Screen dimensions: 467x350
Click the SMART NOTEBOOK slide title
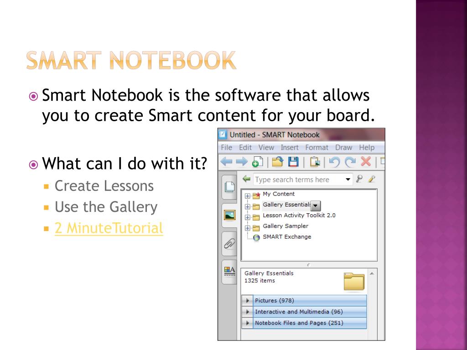(x=131, y=61)
